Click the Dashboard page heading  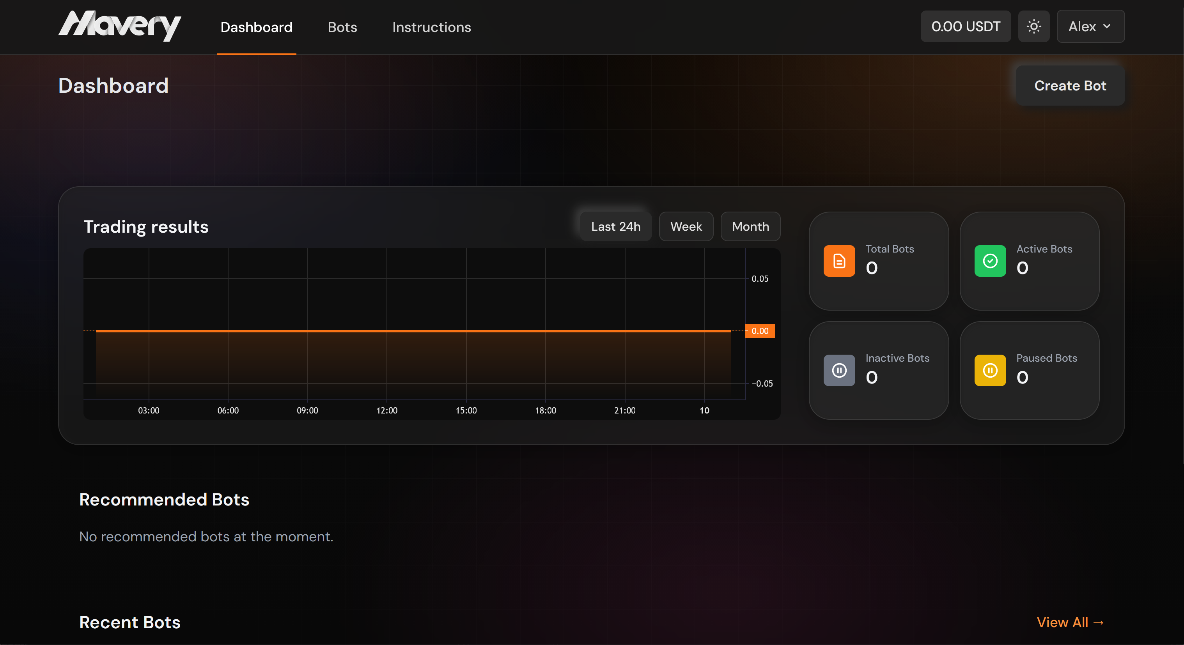[113, 85]
